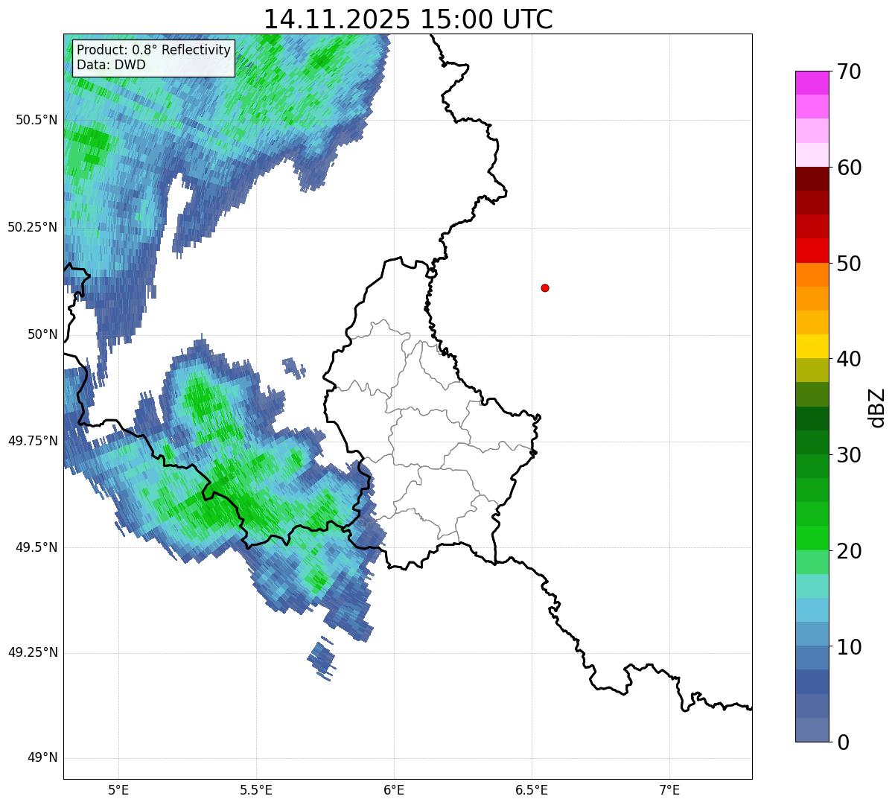Click the 50.5°N latitude tick label

click(36, 120)
